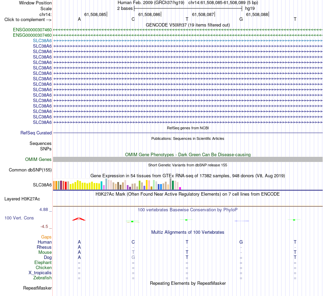Click the Common dbSNP(155) track label
The image size is (323, 296).
(x=30, y=170)
